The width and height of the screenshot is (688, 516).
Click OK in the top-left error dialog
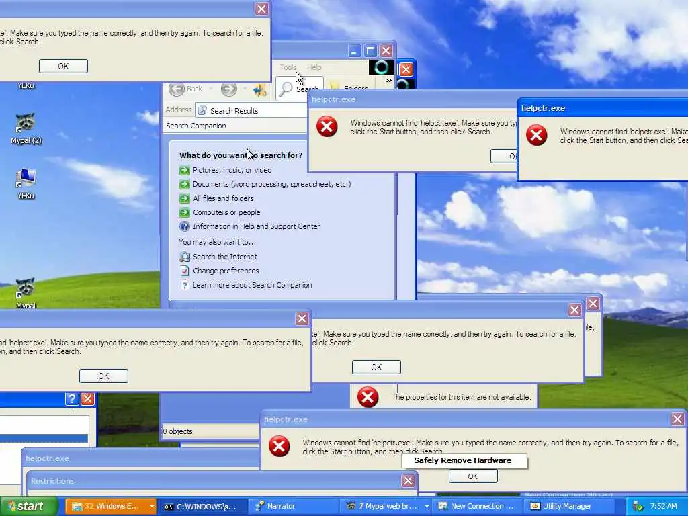coord(63,67)
